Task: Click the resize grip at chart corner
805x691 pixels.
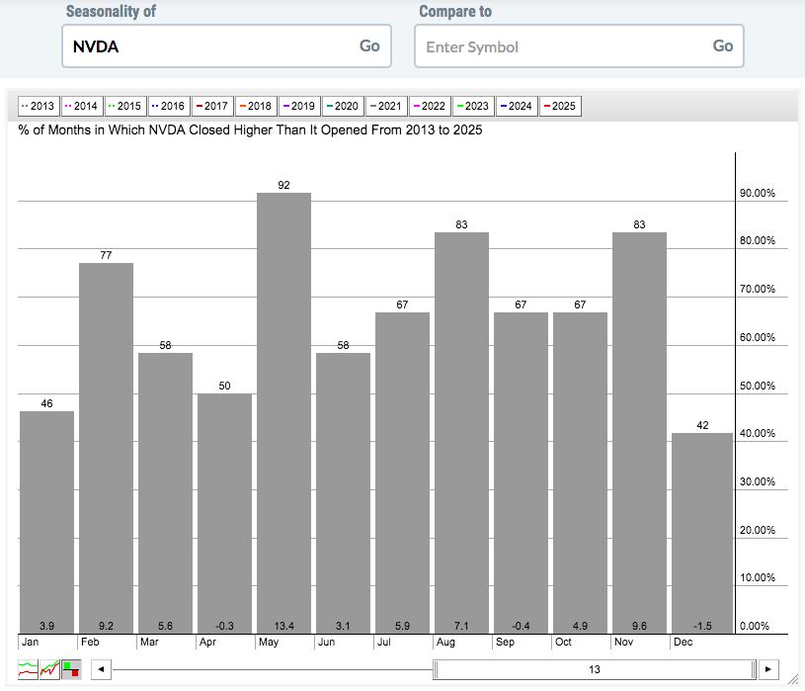Action: 793,679
